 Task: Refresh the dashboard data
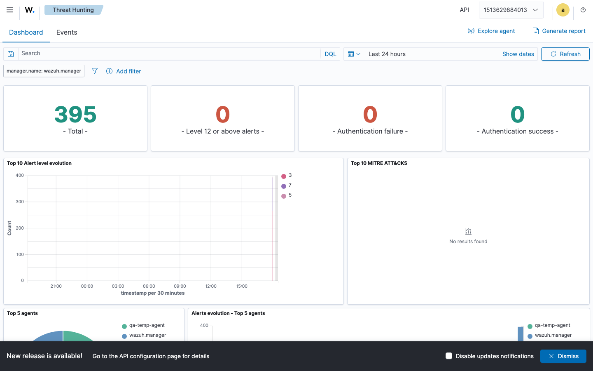tap(565, 54)
